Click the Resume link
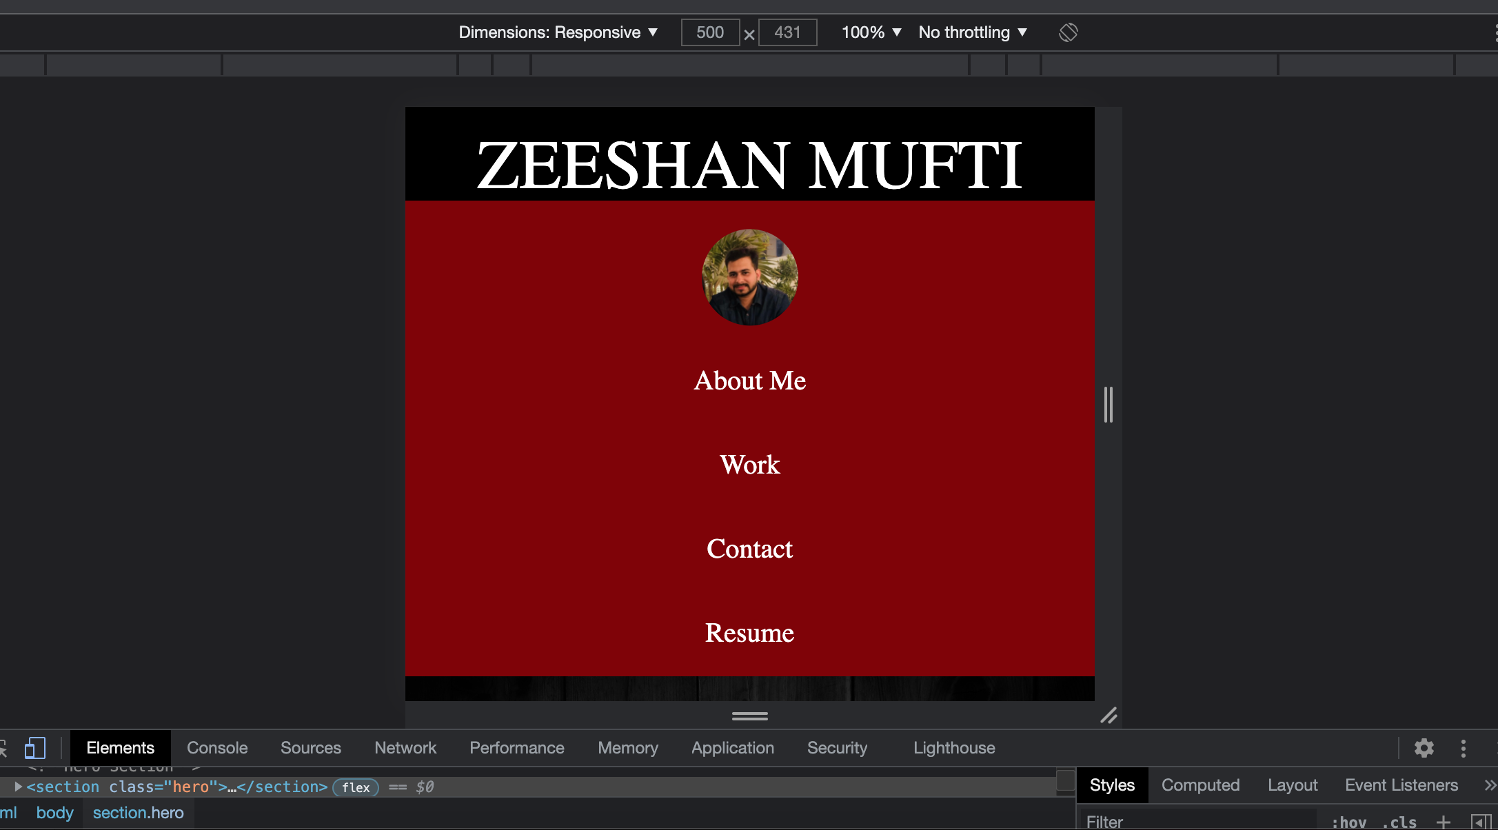 click(750, 633)
